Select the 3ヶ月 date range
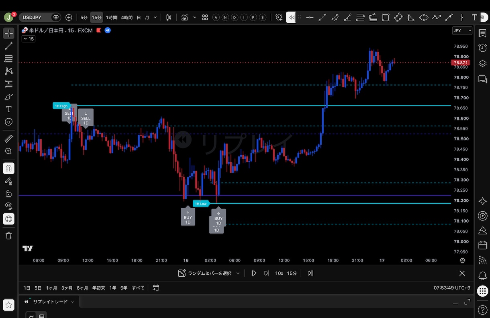Image resolution: width=490 pixels, height=318 pixels. point(67,288)
